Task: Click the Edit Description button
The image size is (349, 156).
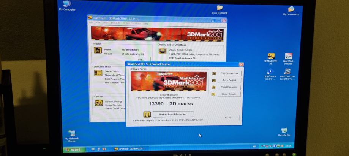Action: pyautogui.click(x=229, y=73)
